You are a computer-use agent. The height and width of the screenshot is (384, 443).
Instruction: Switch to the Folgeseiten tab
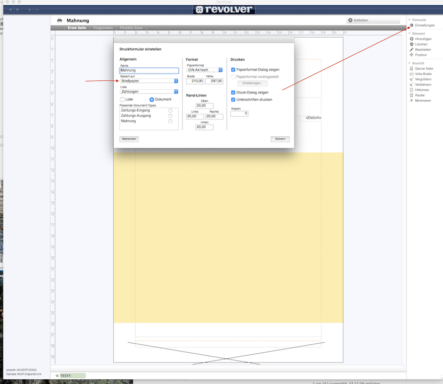(103, 28)
